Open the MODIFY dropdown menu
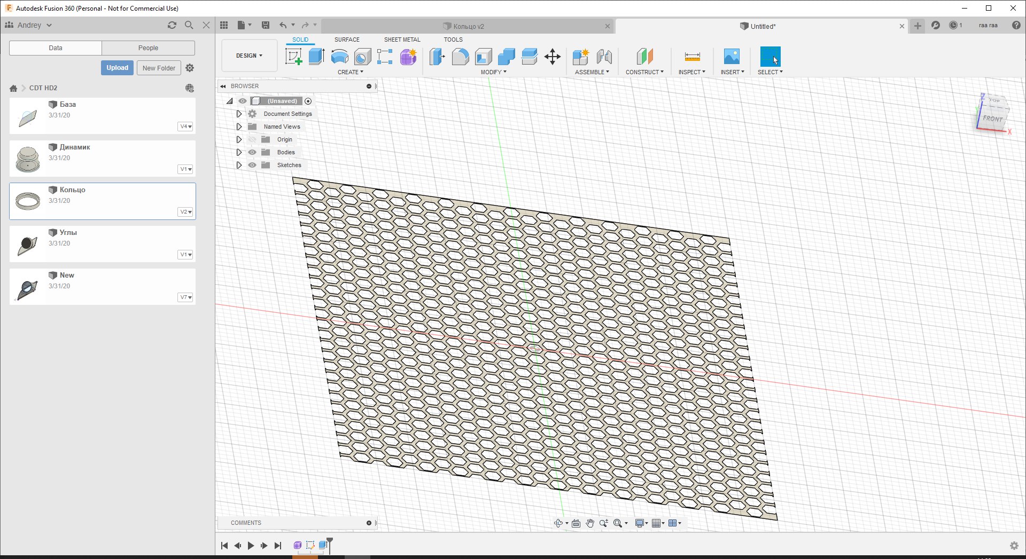 [494, 72]
